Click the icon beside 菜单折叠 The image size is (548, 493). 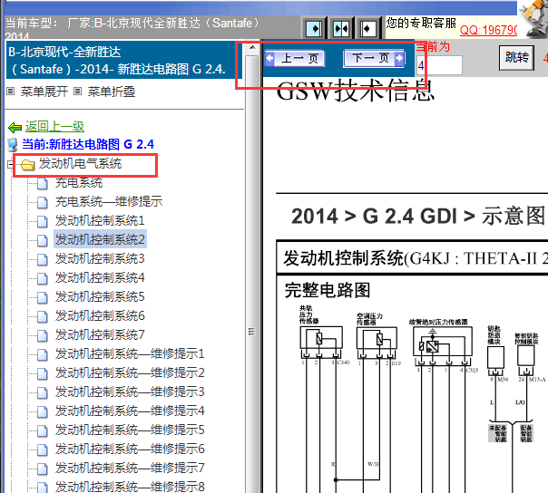78,92
